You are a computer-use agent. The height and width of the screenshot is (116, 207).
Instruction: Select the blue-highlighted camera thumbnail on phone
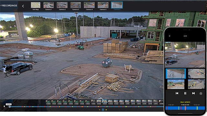(176, 74)
